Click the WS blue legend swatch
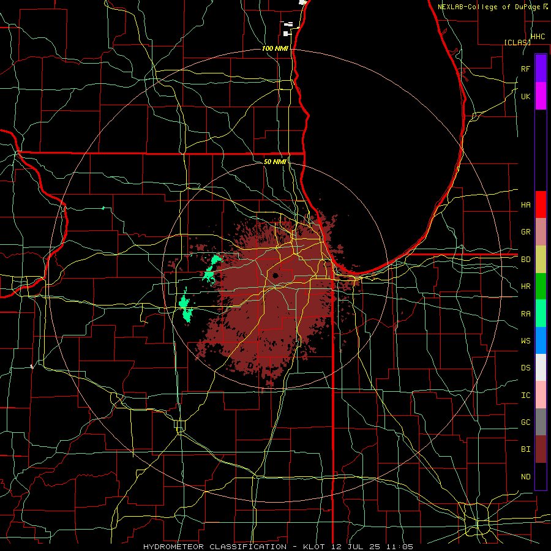This screenshot has width=551, height=551. pos(541,340)
